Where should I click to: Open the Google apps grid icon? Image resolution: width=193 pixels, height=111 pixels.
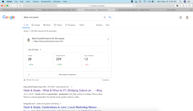point(181,17)
